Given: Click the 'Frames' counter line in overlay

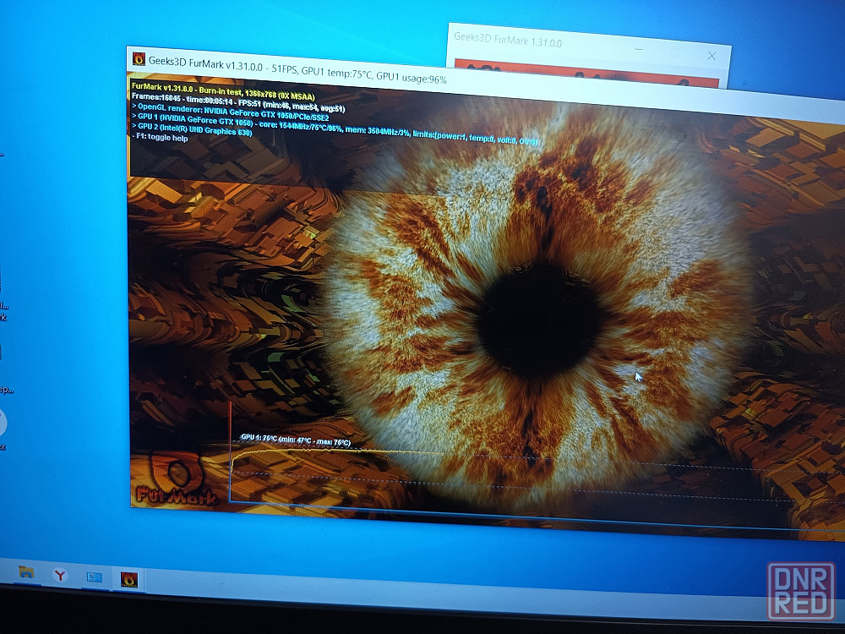Looking at the screenshot, I should coord(222,101).
